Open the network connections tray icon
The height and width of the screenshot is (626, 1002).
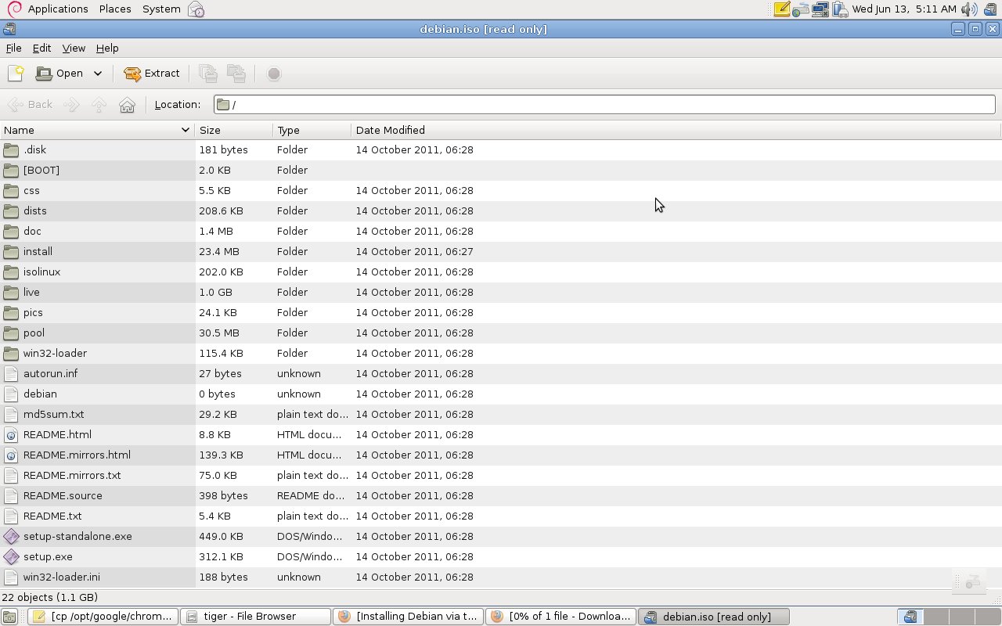tap(820, 9)
